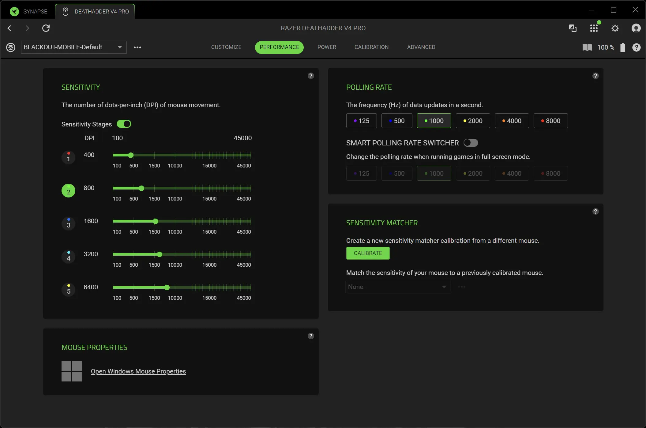The width and height of the screenshot is (646, 428).
Task: Go to the Calibration tab
Action: (371, 47)
